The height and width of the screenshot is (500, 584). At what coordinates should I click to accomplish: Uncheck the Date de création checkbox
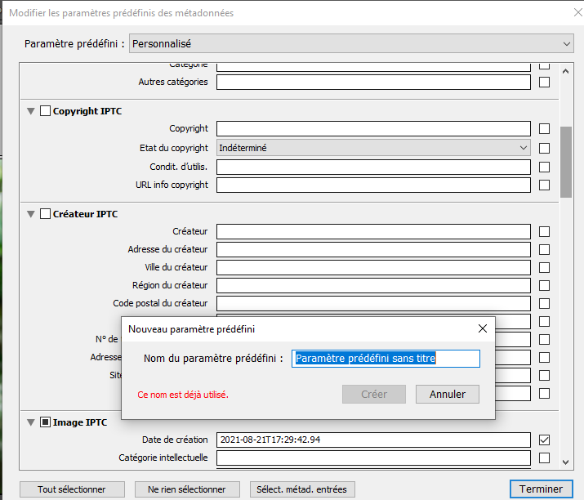click(544, 440)
